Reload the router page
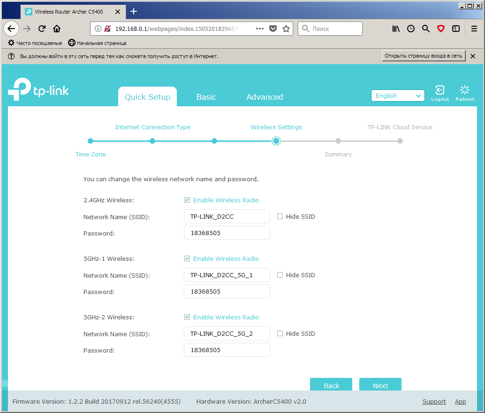Viewport: 485px width, 413px height. click(42, 29)
